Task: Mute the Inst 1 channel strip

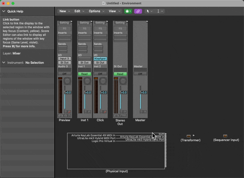Action: (x=86, y=112)
